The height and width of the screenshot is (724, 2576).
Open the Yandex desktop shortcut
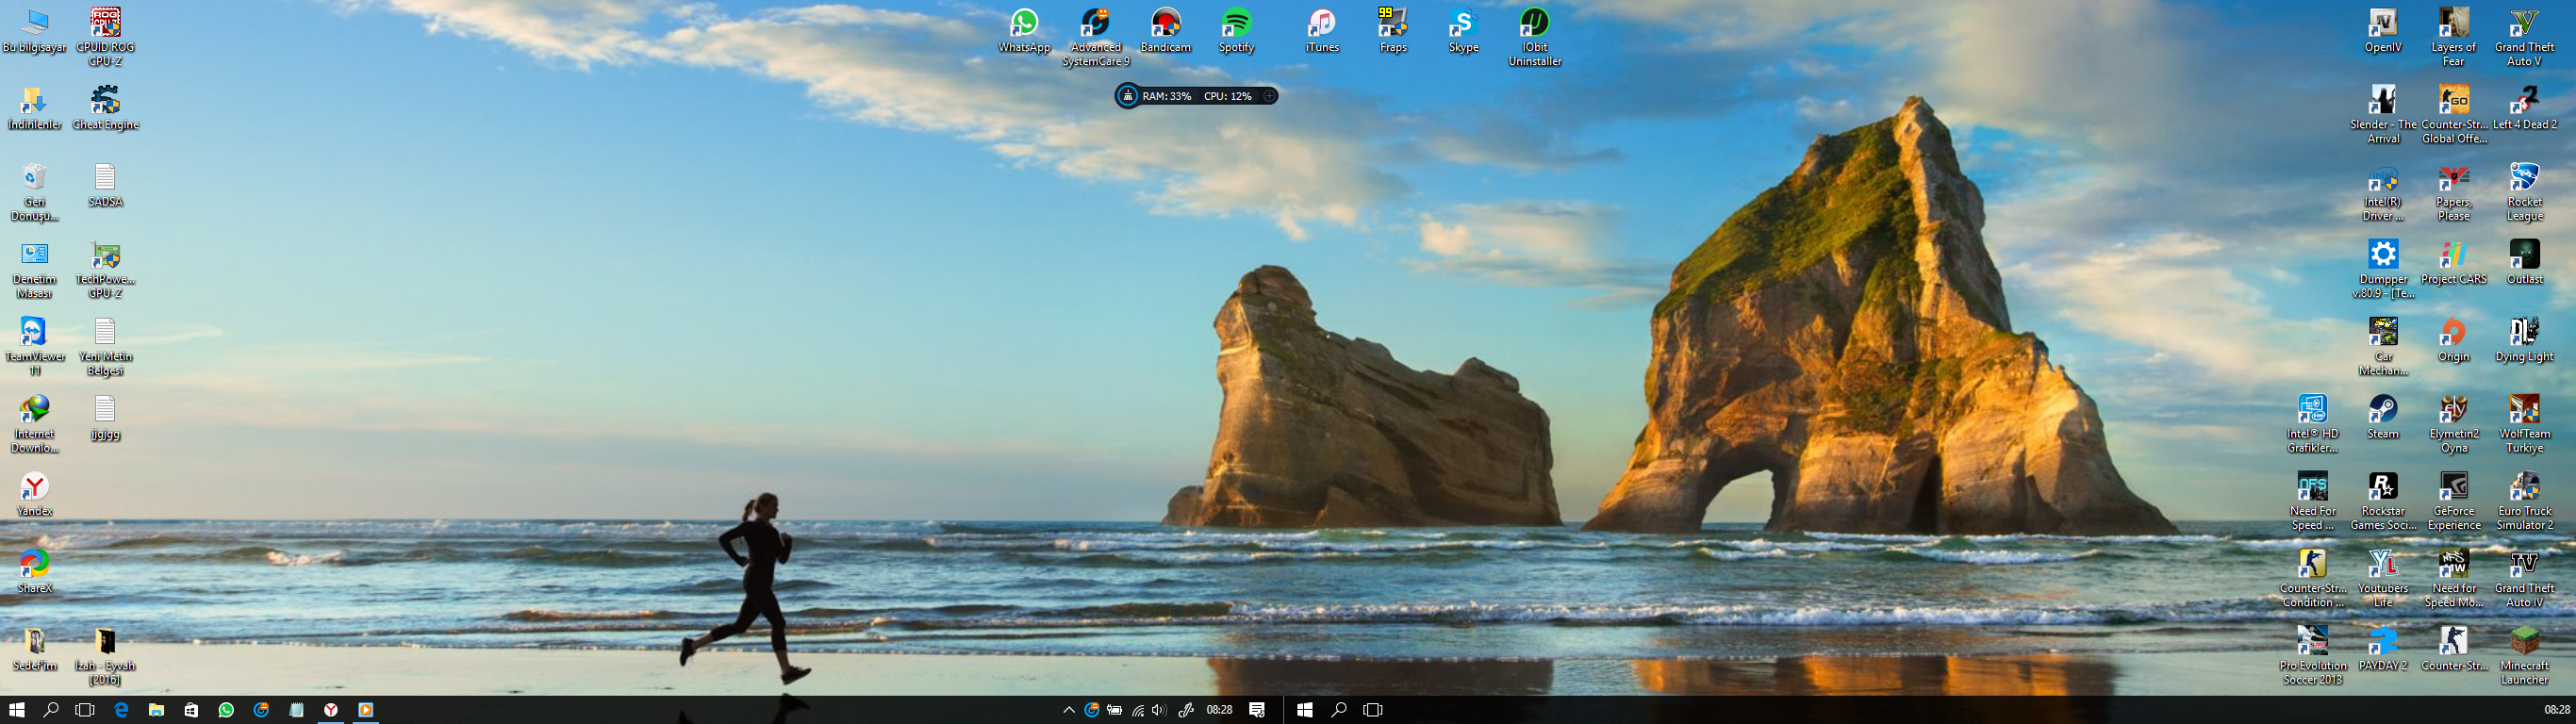35,494
